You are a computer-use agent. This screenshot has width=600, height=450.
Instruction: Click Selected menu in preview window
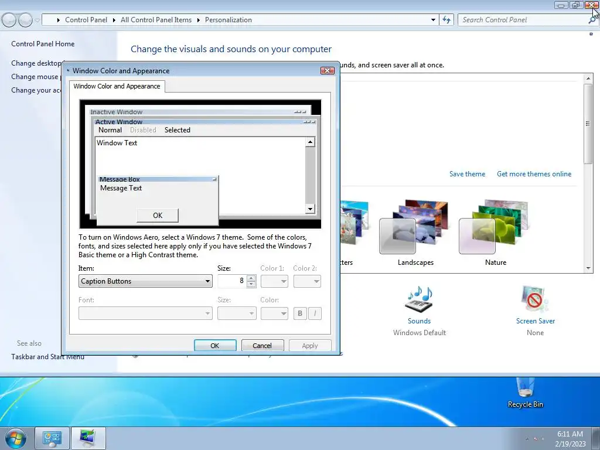point(177,130)
